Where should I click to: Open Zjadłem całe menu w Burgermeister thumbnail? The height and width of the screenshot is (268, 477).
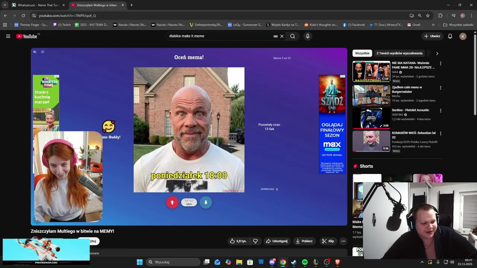371,95
